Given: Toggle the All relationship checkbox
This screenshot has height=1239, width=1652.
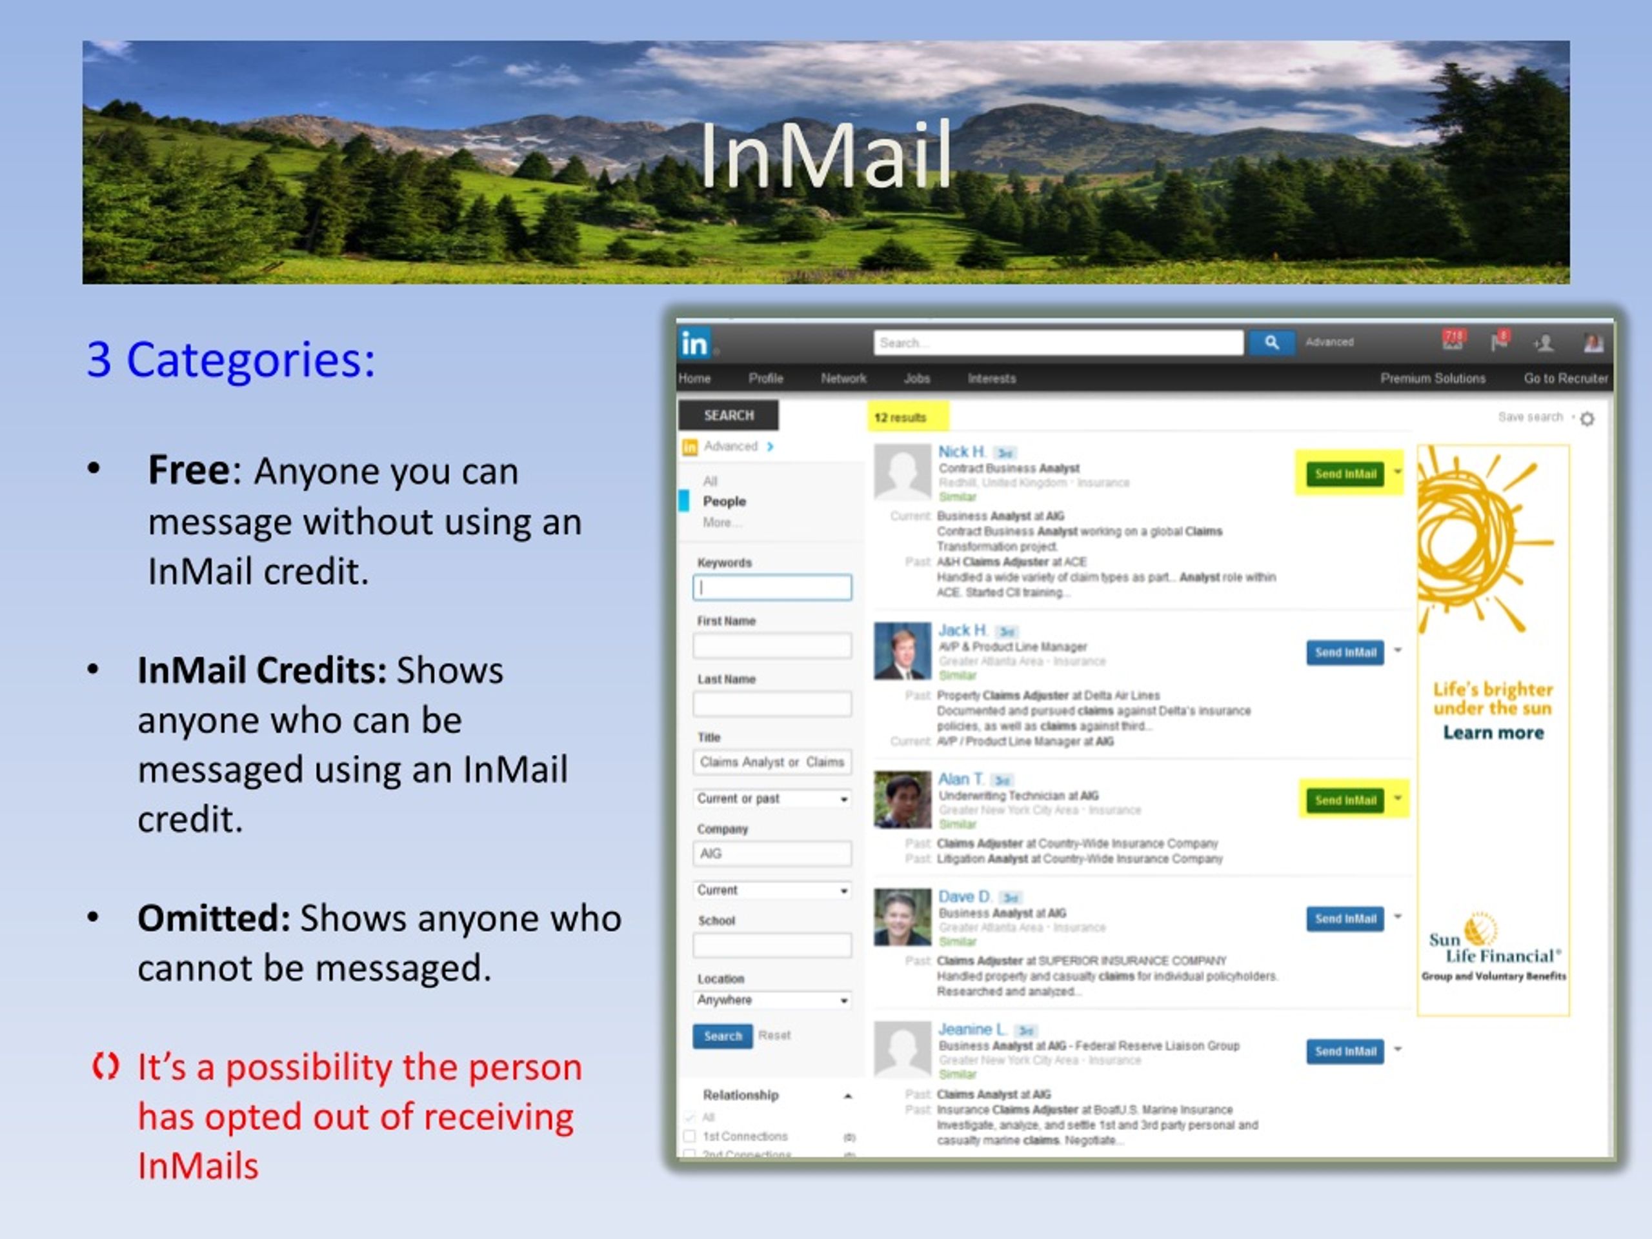Looking at the screenshot, I should tap(690, 1117).
